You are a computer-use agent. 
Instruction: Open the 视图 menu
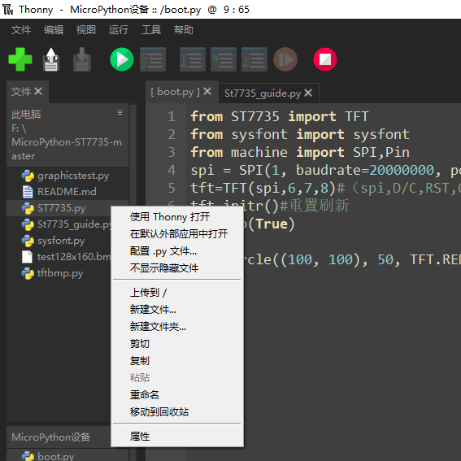coord(86,30)
